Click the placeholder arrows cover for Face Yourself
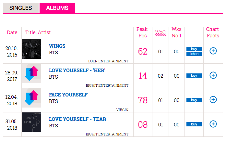 click(31, 98)
